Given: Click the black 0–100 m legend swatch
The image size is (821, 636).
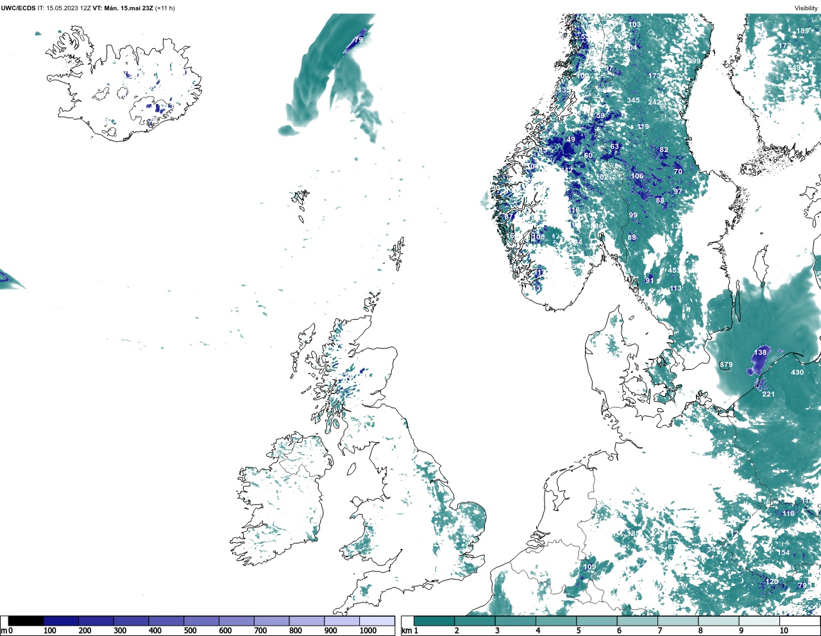Looking at the screenshot, I should (x=26, y=621).
